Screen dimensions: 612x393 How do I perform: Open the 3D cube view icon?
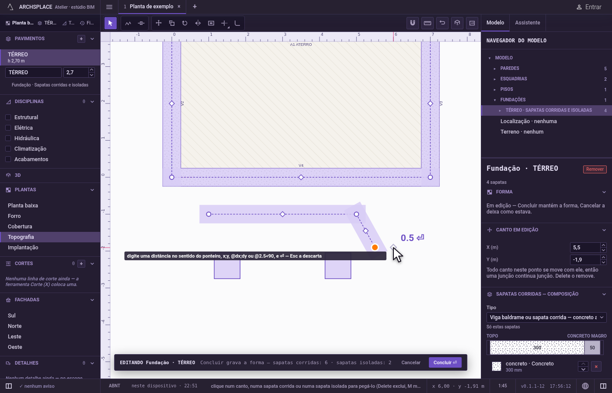[457, 23]
